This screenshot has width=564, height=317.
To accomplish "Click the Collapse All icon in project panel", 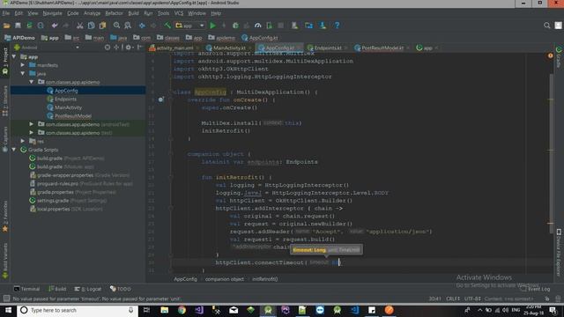I will pyautogui.click(x=116, y=48).
